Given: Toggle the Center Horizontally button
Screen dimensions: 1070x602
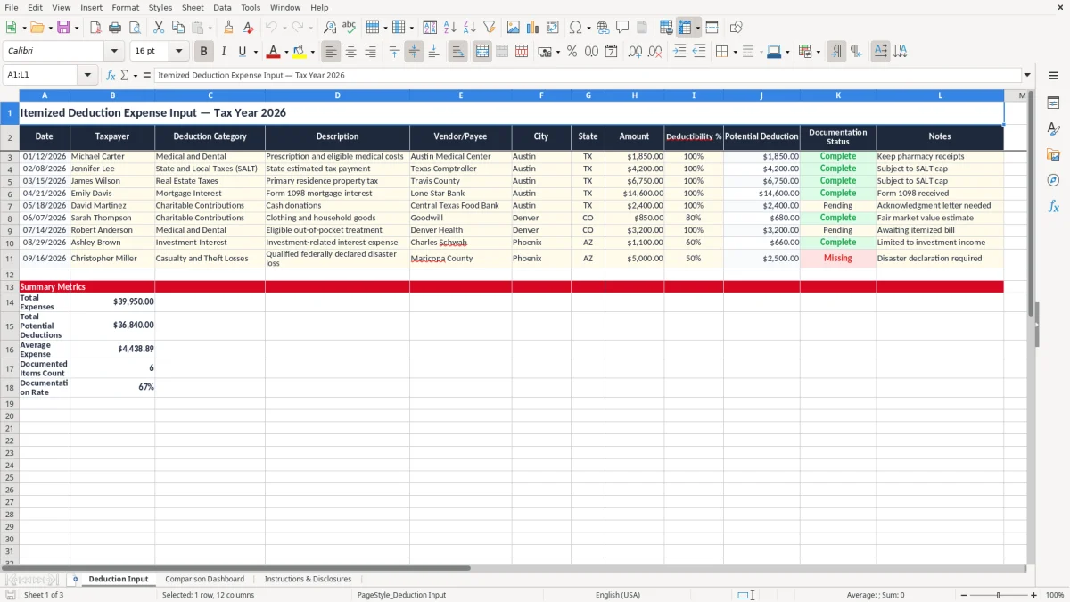Looking at the screenshot, I should pos(350,52).
